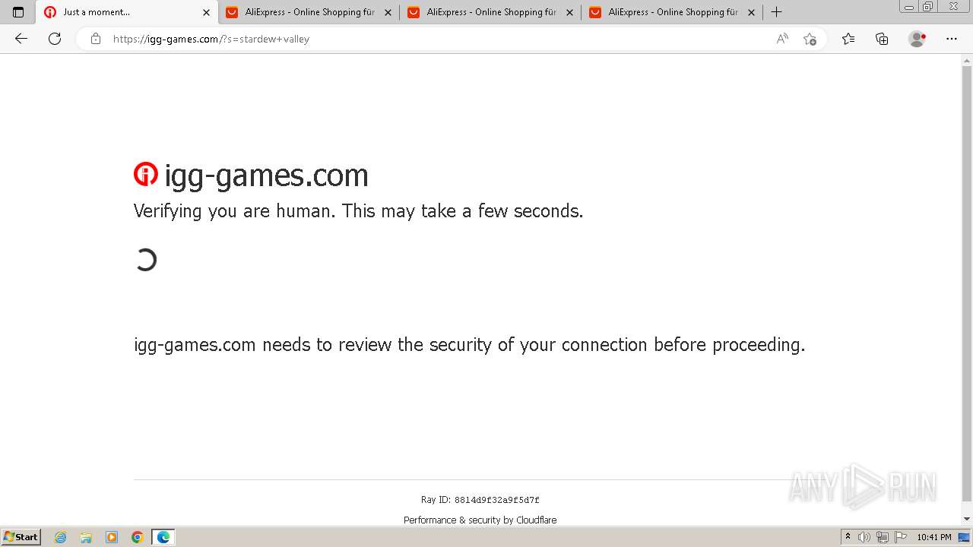Add this page to favorites star

(810, 39)
